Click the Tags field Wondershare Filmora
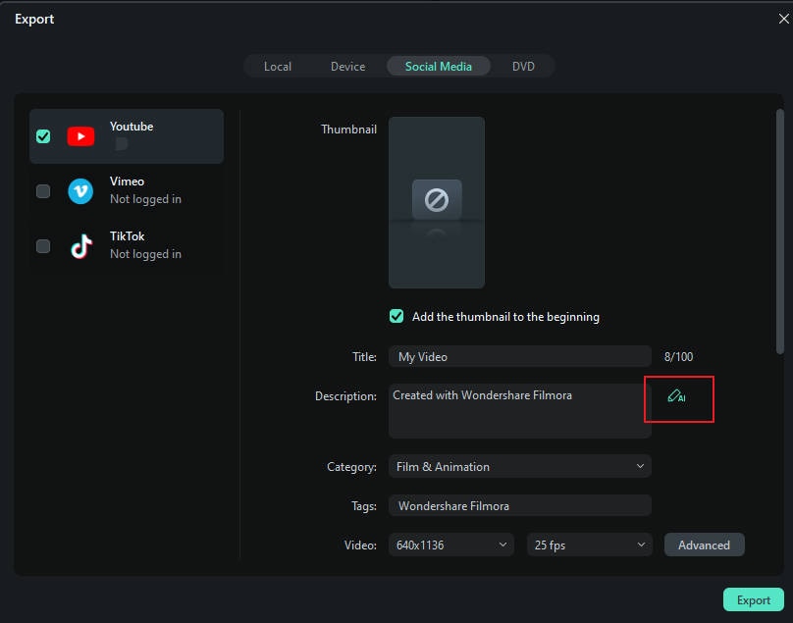This screenshot has height=623, width=793. [520, 505]
